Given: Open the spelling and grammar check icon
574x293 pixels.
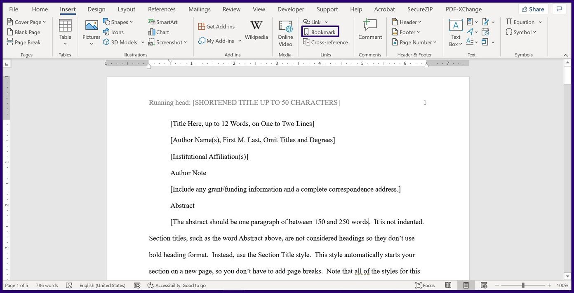Looking at the screenshot, I should tap(69, 285).
